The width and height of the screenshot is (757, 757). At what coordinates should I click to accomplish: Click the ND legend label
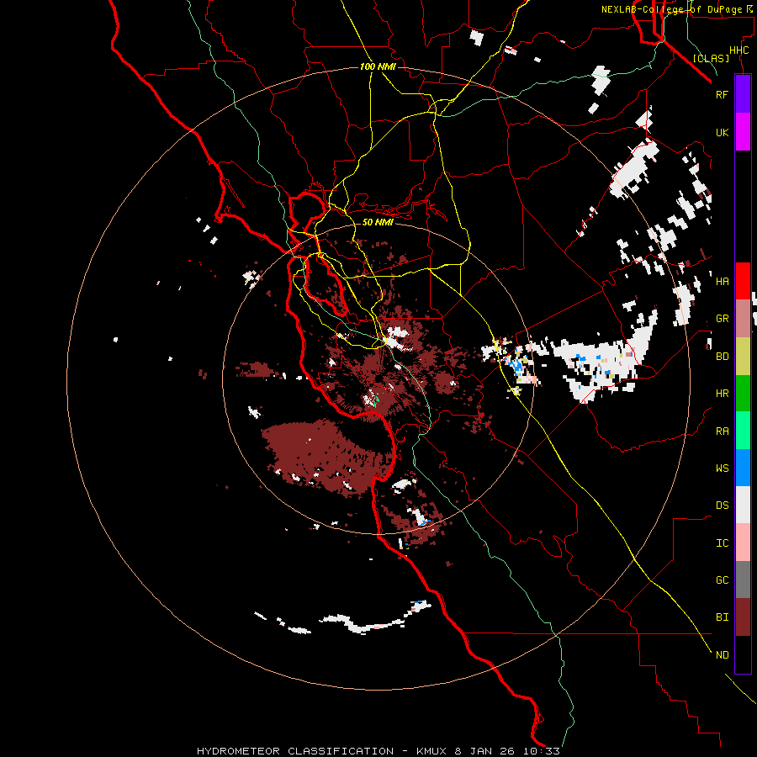point(722,655)
